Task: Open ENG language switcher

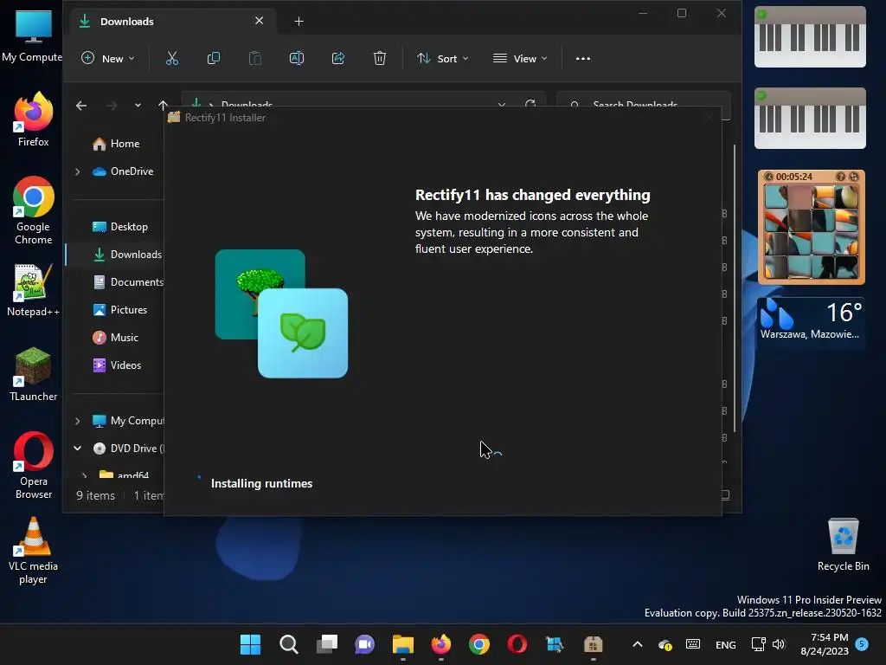Action: click(x=726, y=644)
